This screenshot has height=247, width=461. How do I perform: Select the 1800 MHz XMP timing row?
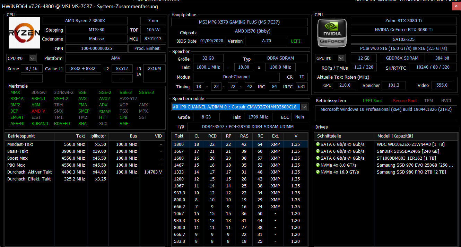[240, 144]
